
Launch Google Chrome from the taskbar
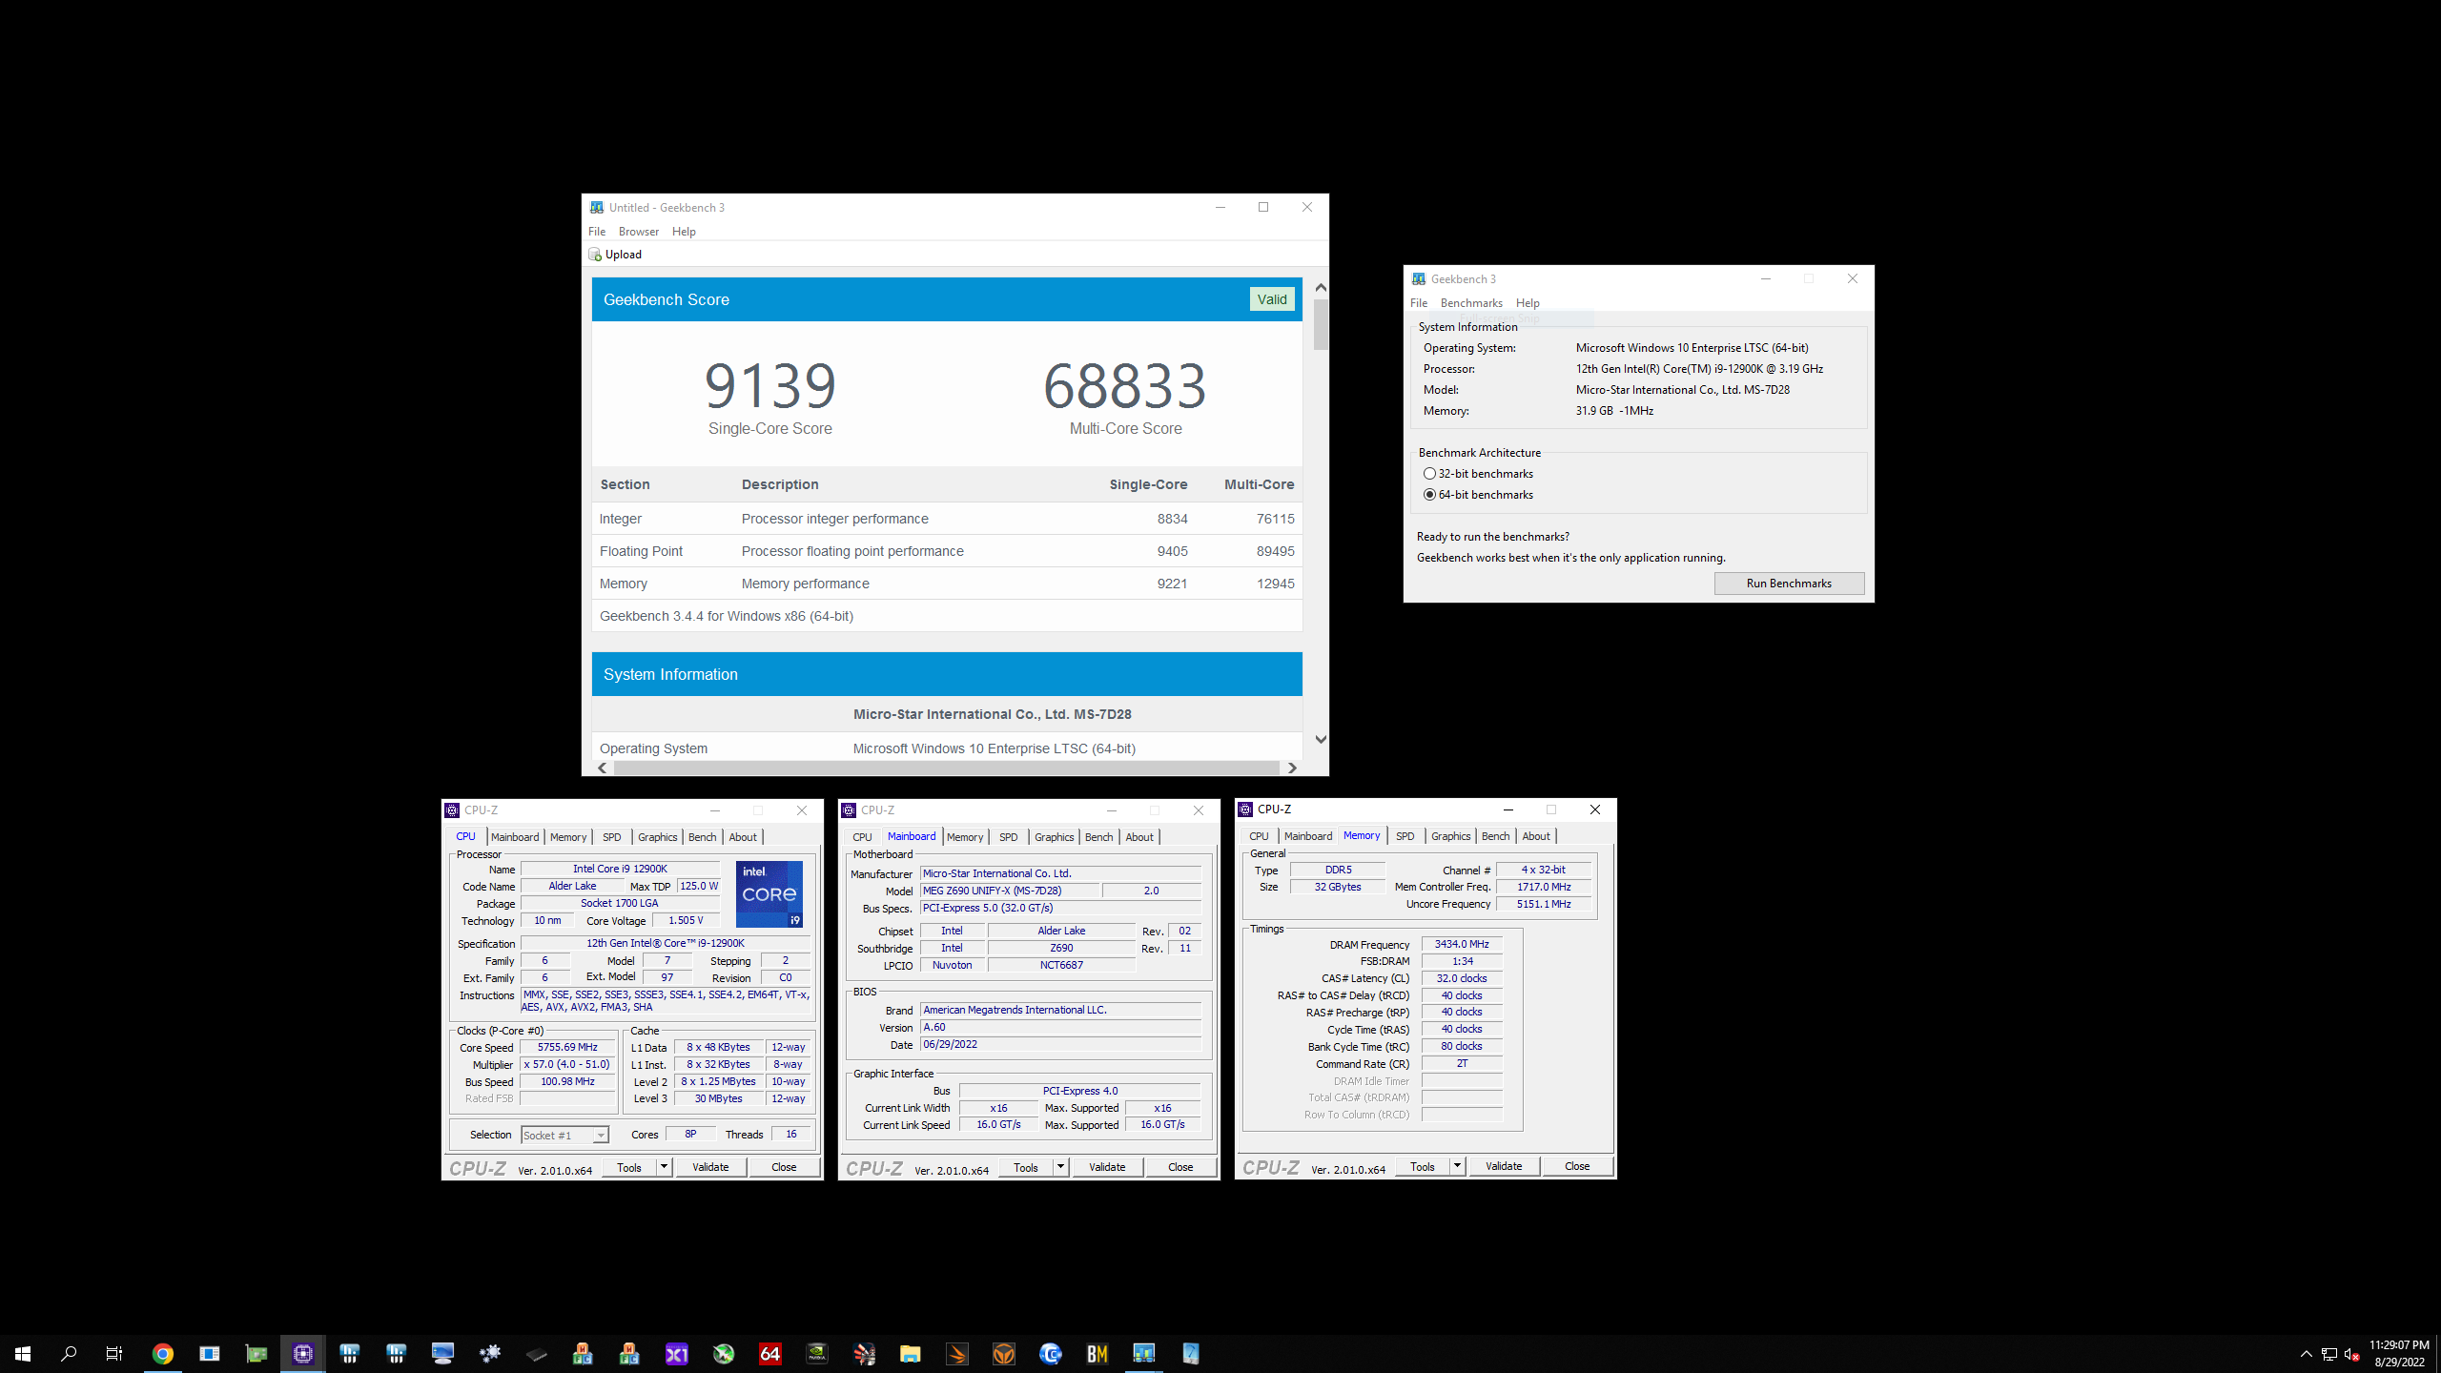(x=163, y=1353)
